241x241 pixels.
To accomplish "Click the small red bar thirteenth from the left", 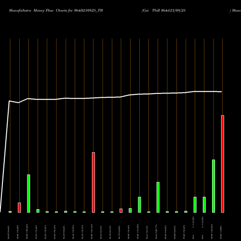I will 121,211.
